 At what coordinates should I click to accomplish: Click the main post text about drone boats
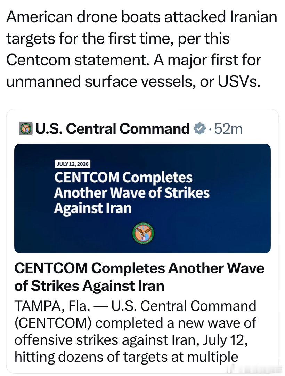point(142,49)
